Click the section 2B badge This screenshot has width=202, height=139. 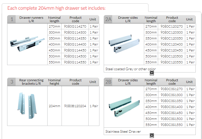[x=108, y=82]
